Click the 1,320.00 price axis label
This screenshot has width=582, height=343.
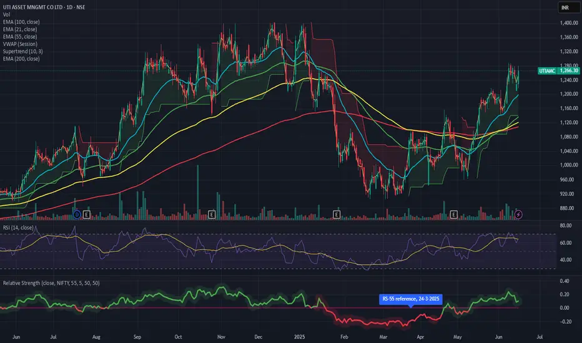click(569, 52)
